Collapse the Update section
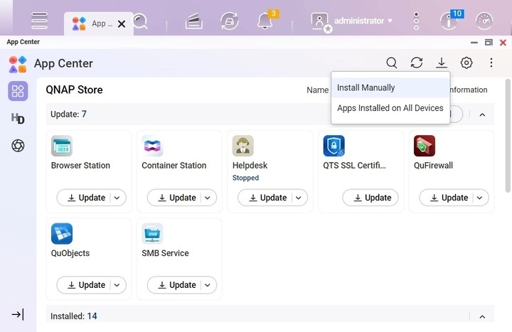This screenshot has width=512, height=332. (x=482, y=114)
